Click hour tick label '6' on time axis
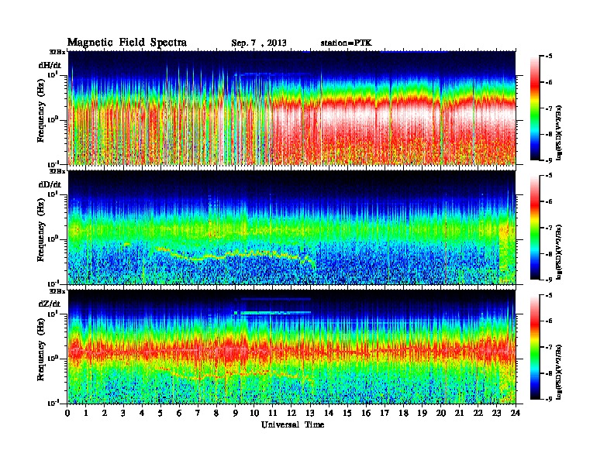This screenshot has height=474, width=614. pyautogui.click(x=179, y=413)
